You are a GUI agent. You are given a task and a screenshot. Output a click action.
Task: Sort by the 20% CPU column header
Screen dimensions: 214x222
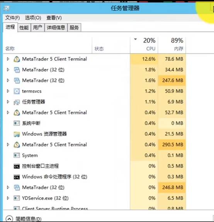click(144, 45)
